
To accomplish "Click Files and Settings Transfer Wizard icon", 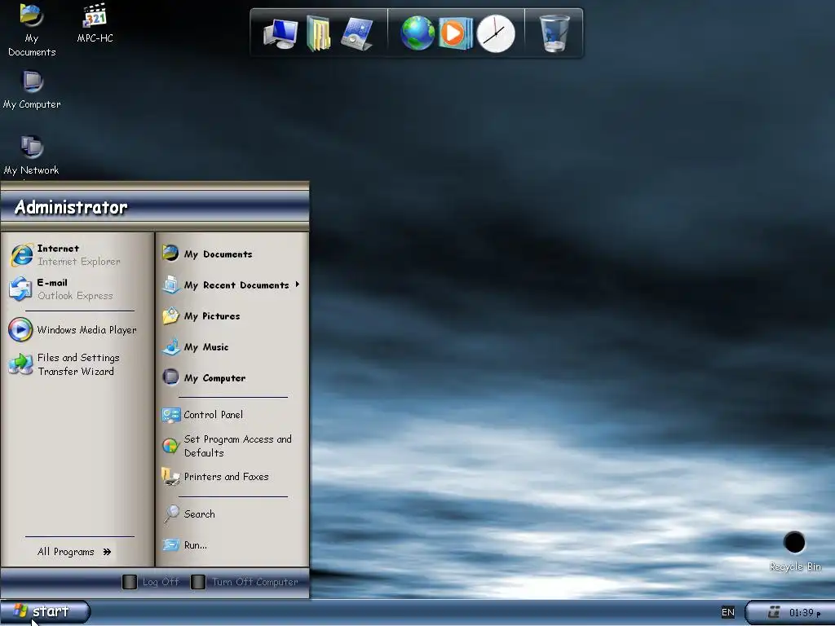I will tap(20, 364).
